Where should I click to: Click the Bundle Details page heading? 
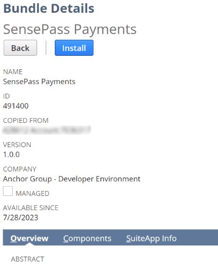pyautogui.click(x=49, y=9)
